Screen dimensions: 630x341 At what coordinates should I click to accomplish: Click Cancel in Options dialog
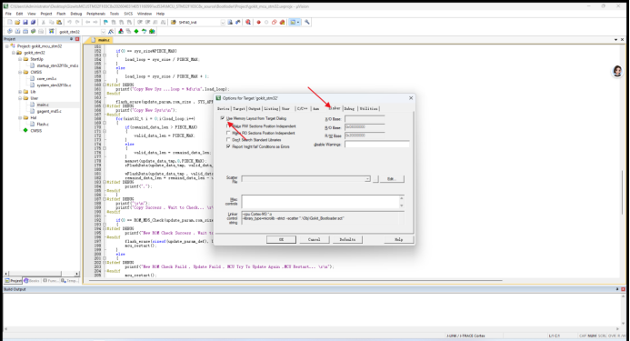pos(315,239)
